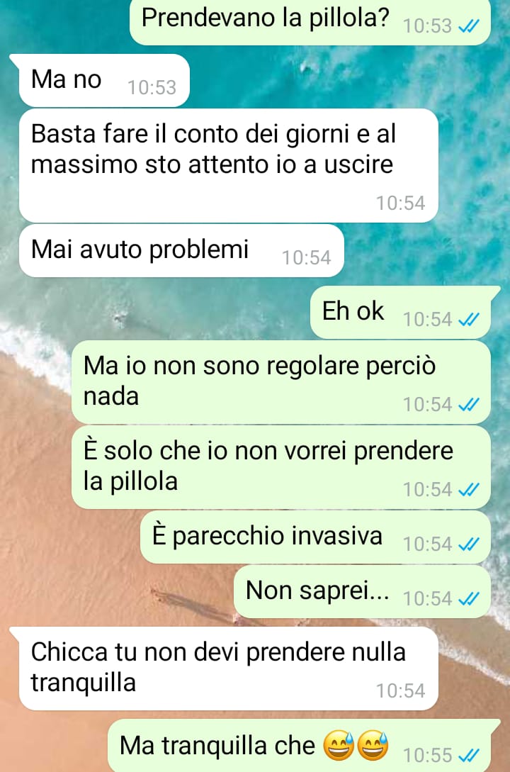Select the 'Ma no' received message
Screen dimensions: 510x772
point(103,80)
